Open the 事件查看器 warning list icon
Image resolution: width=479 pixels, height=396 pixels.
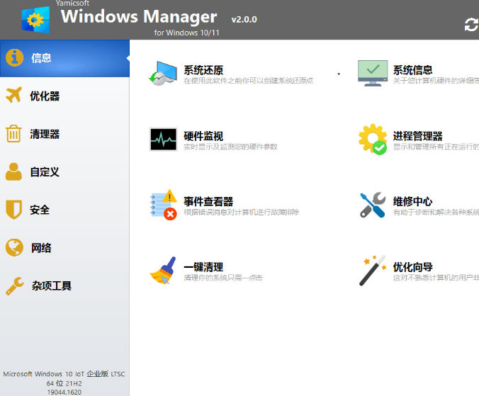(163, 205)
